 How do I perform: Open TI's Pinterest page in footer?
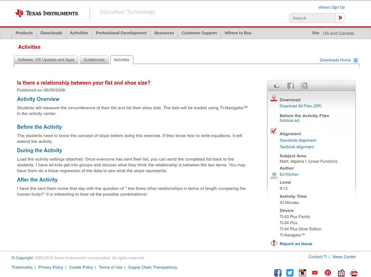click(328, 273)
